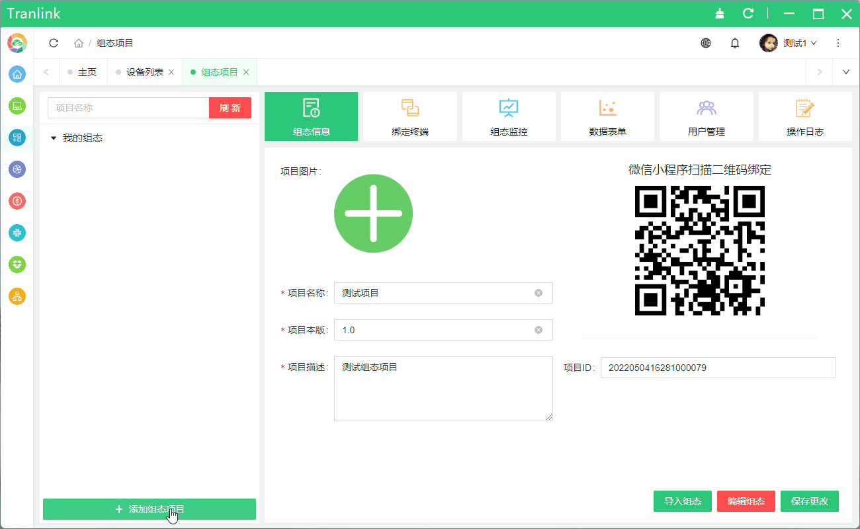Focus the 项目ID field
Screen dimensions: 860x529
click(x=718, y=368)
